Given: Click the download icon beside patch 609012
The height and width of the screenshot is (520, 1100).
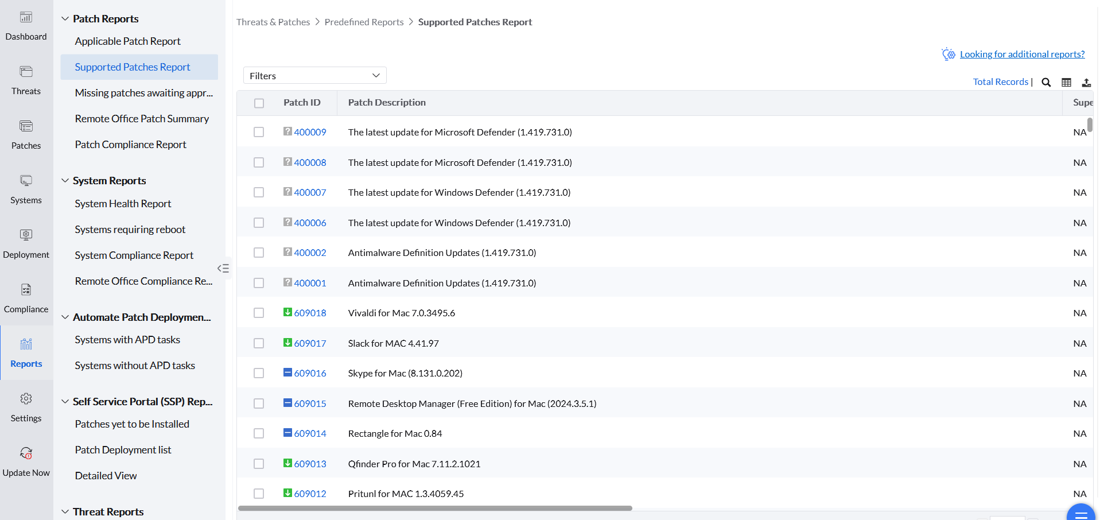Looking at the screenshot, I should [287, 493].
